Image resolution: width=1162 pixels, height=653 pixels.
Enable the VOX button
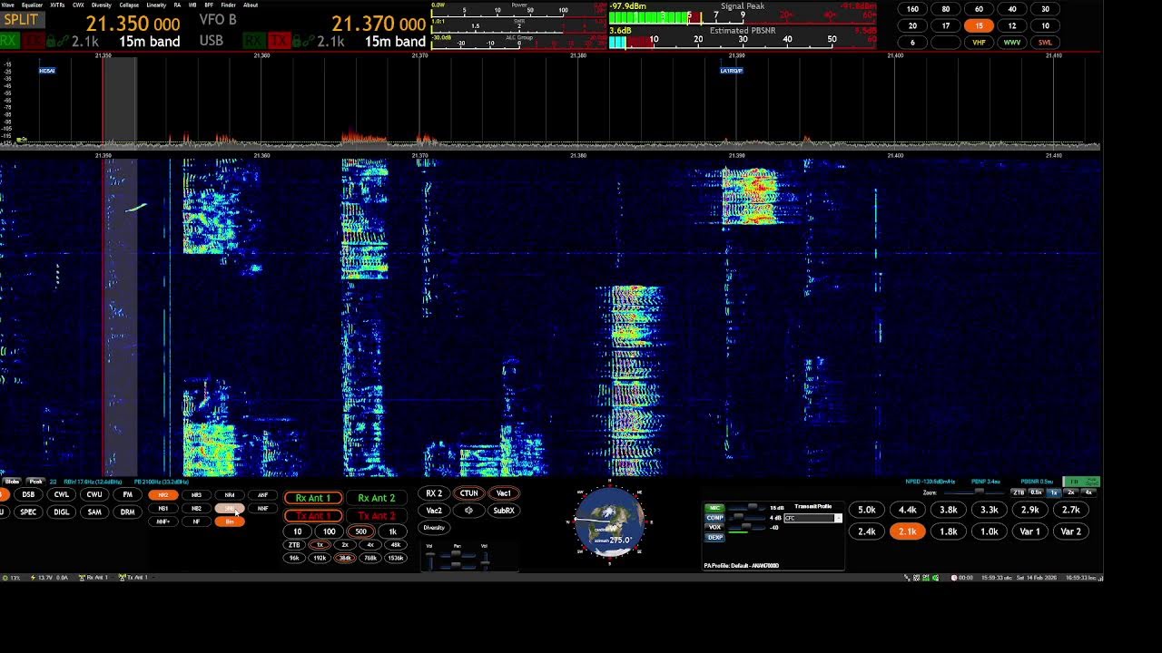[715, 527]
